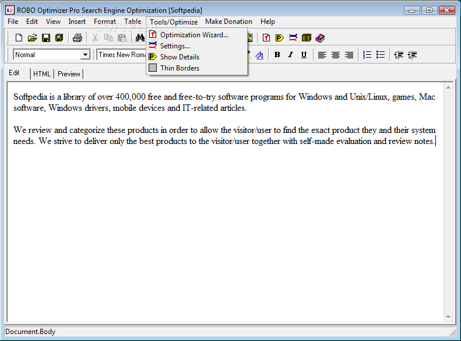Image resolution: width=461 pixels, height=341 pixels.
Task: Open the Format menu
Action: click(x=105, y=22)
